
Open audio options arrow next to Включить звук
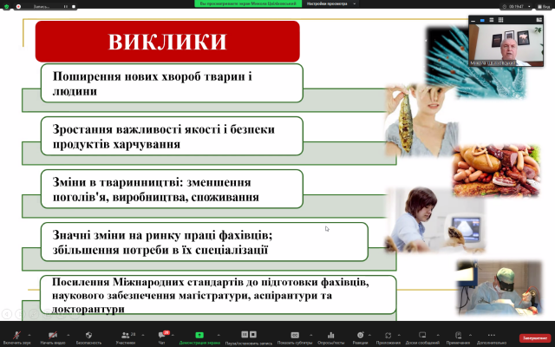pyautogui.click(x=29, y=335)
